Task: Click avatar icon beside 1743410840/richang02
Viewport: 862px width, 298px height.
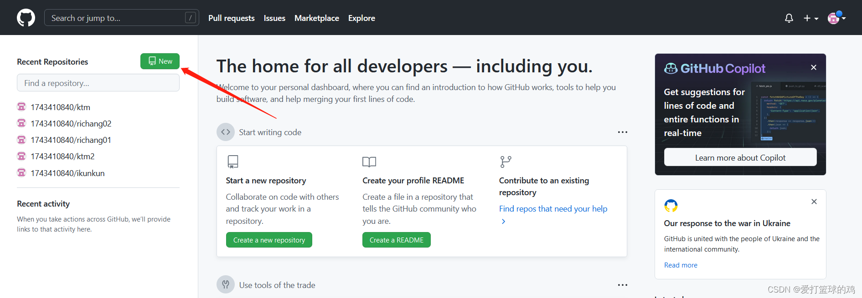Action: [21, 123]
